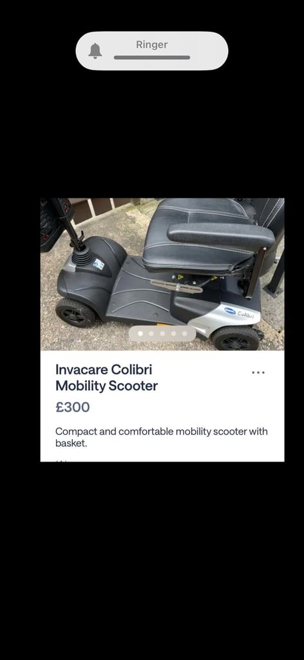304x660 pixels.
Task: Tap the Ringer label text
Action: click(x=152, y=44)
